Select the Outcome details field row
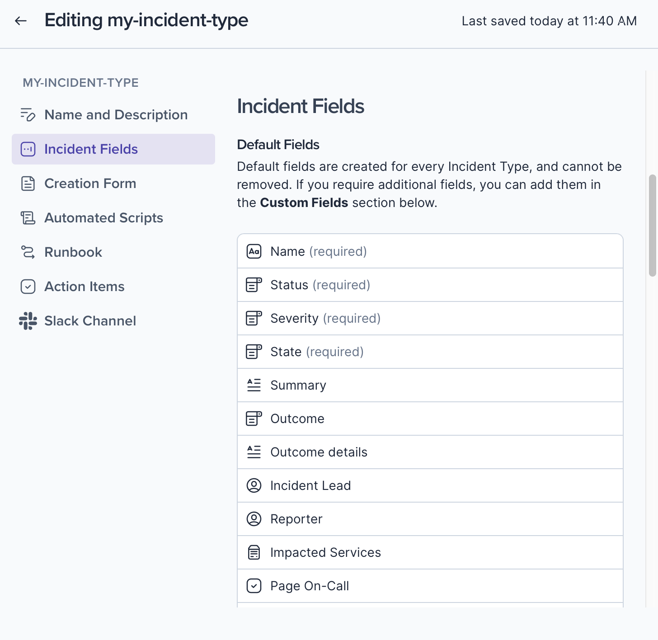This screenshot has width=658, height=640. (429, 452)
